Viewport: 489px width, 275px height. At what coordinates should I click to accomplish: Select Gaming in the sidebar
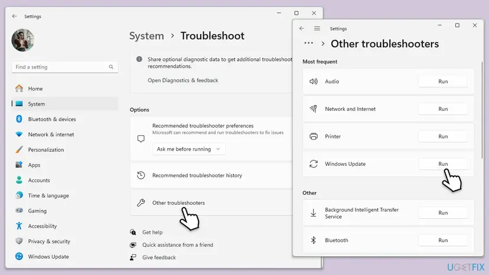pyautogui.click(x=65, y=211)
